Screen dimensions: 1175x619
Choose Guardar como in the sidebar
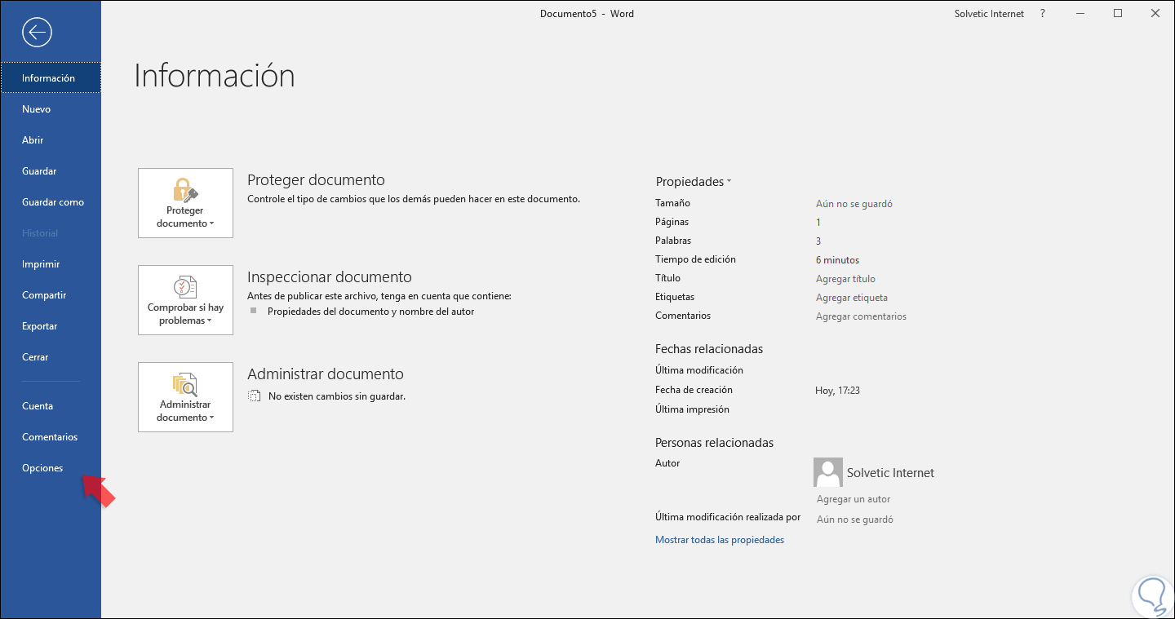pyautogui.click(x=51, y=202)
